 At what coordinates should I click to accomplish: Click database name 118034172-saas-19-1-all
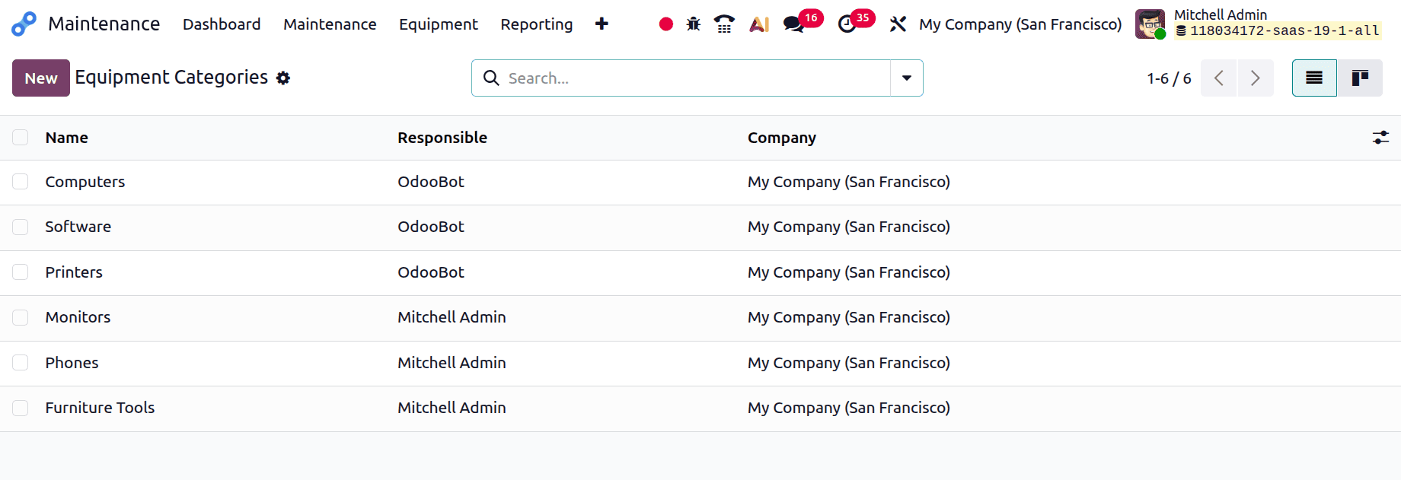pos(1278,31)
